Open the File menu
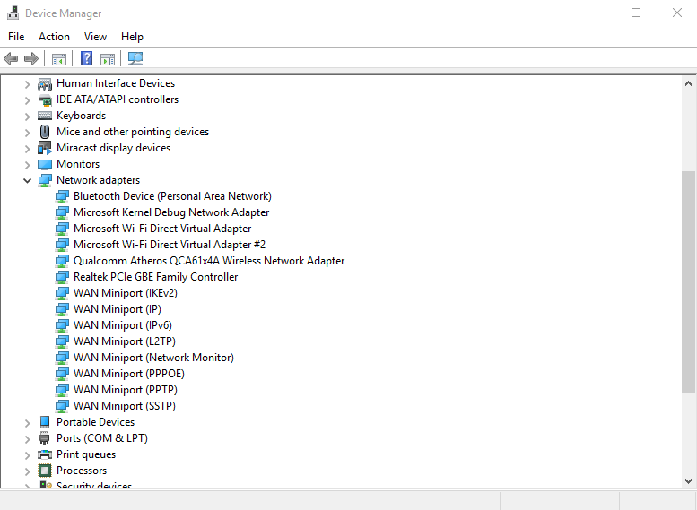697x510 pixels. pos(16,37)
